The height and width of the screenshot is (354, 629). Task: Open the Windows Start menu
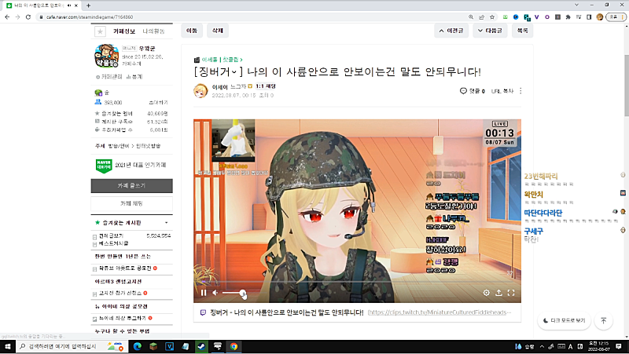7,346
